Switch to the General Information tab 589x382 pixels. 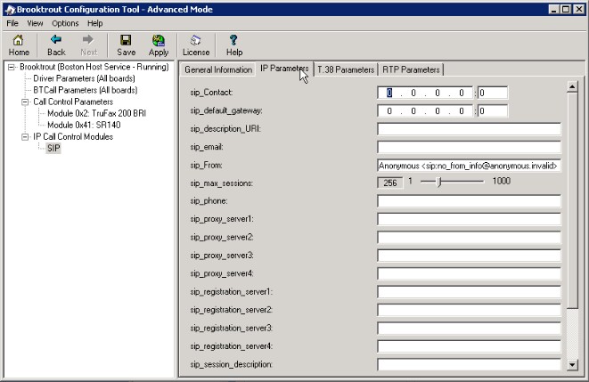click(x=218, y=69)
